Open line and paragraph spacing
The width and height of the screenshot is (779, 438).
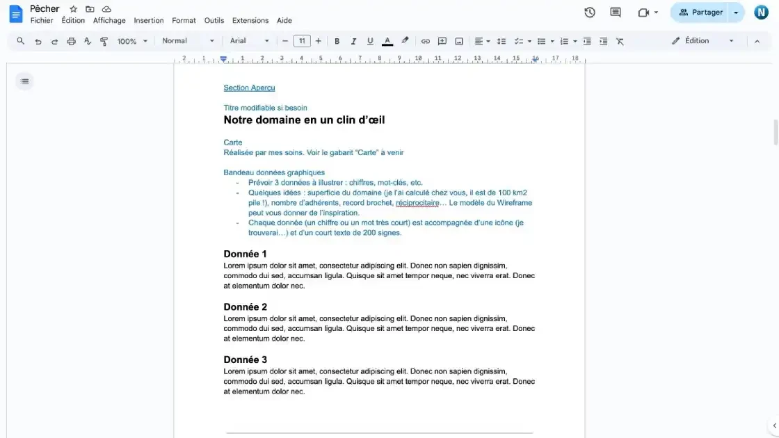[501, 41]
